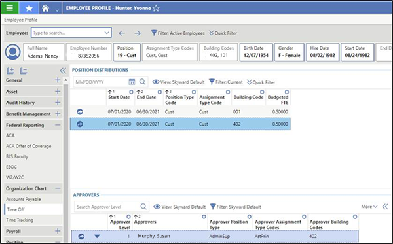Open Position Type Code column options circle
This screenshot has height=244, width=393.
194,92
